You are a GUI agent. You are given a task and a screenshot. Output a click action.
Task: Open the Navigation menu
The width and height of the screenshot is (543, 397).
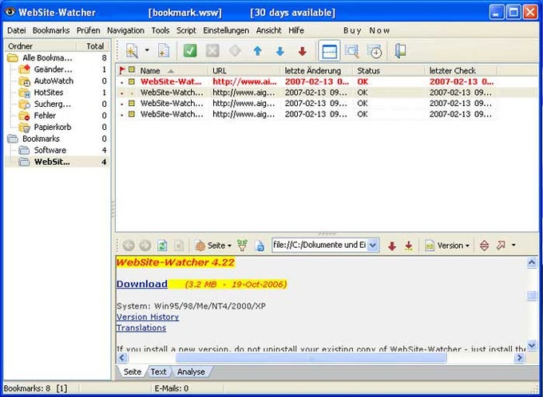(x=125, y=30)
